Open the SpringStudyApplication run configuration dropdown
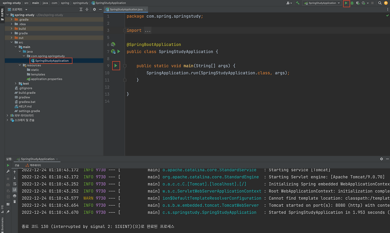 322,3
